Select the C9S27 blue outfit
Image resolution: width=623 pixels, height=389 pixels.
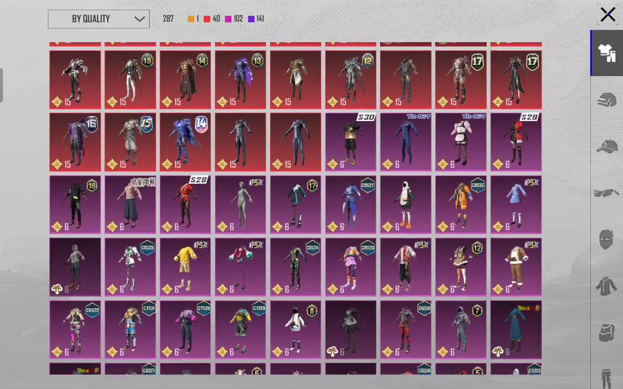[x=351, y=204]
